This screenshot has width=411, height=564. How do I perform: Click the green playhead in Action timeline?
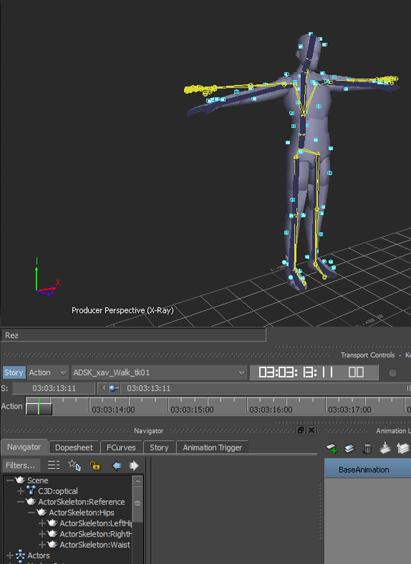[38, 406]
